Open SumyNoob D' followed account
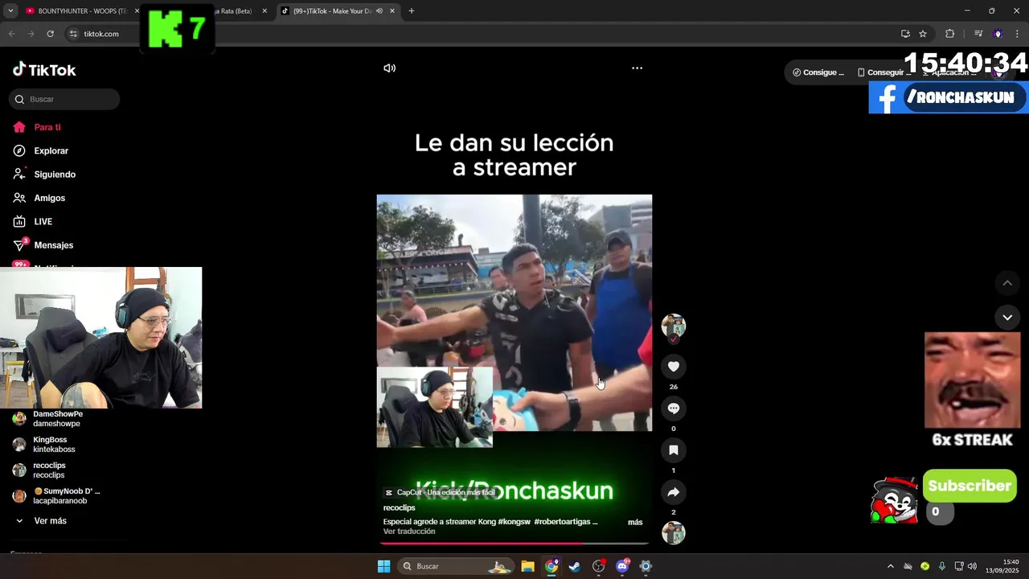 [64, 496]
